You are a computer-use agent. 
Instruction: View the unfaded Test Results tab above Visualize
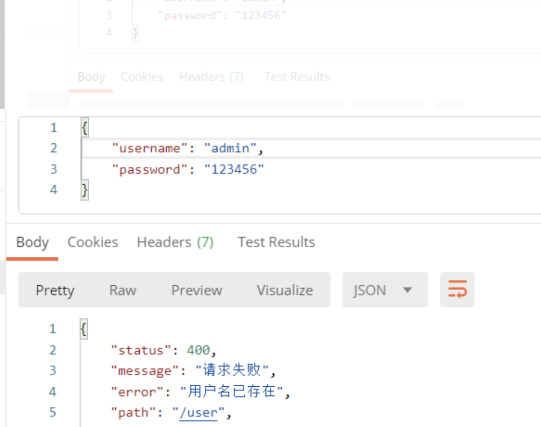pyautogui.click(x=276, y=242)
